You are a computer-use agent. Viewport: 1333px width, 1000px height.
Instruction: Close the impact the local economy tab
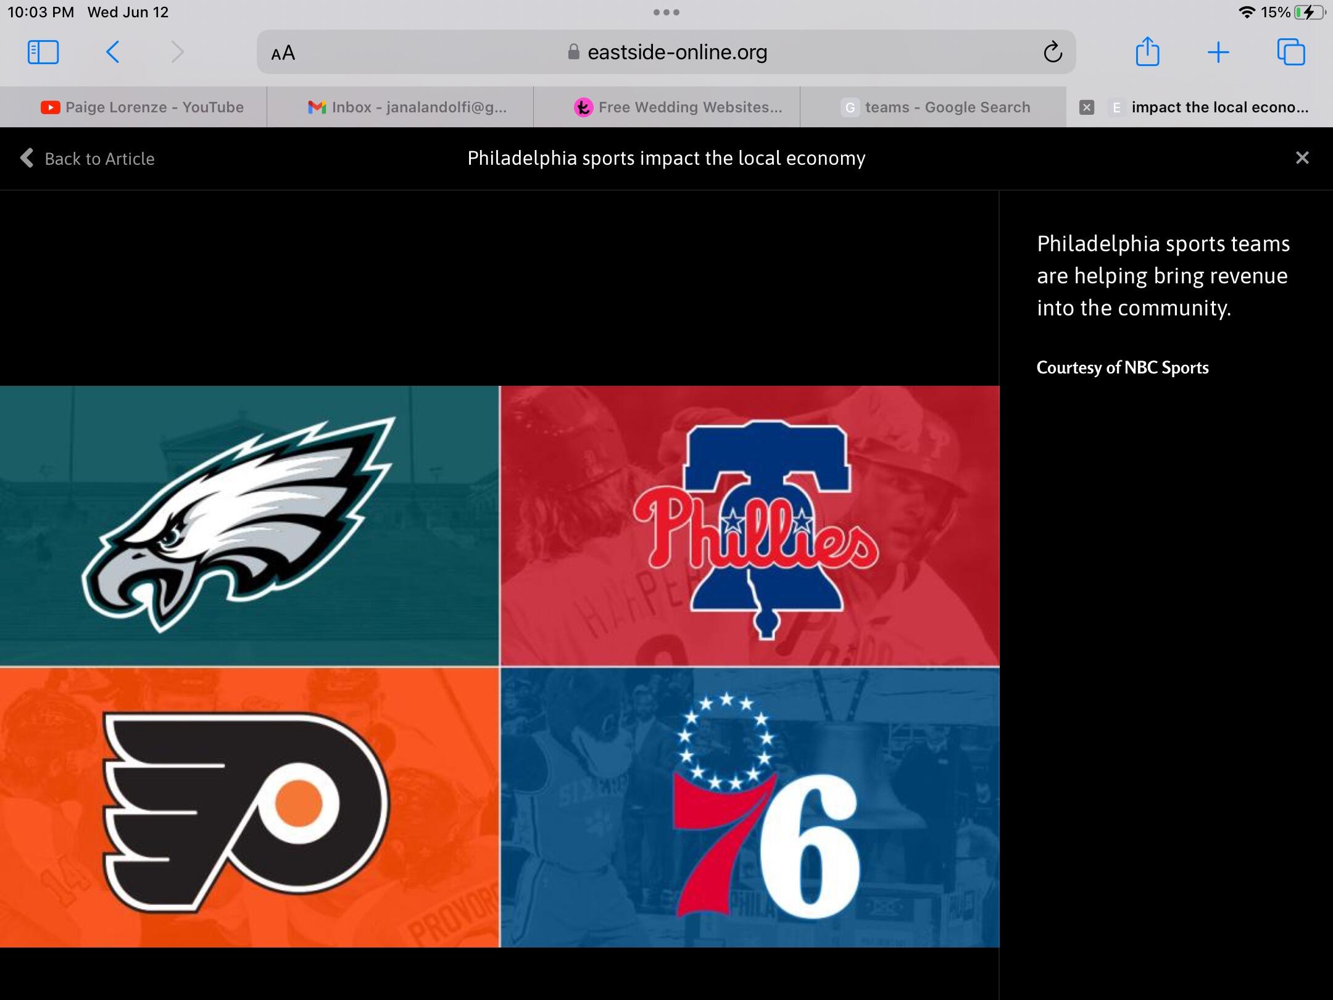[1087, 107]
